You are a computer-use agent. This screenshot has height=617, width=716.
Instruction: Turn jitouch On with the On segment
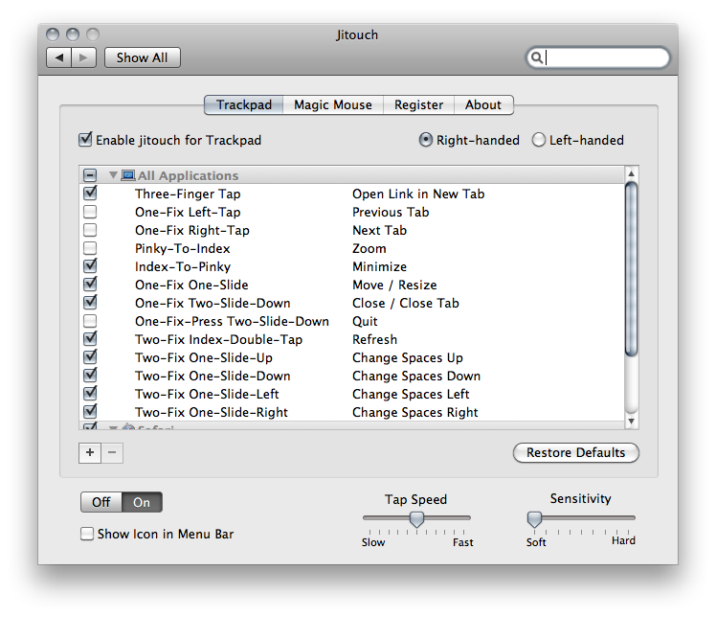(142, 502)
